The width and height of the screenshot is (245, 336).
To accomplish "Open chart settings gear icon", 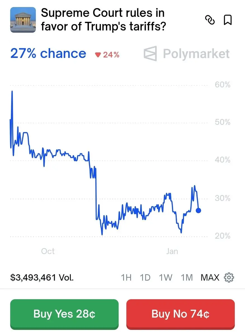I will pos(229,277).
